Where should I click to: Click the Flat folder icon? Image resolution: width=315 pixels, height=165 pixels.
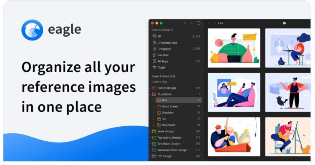159,100
